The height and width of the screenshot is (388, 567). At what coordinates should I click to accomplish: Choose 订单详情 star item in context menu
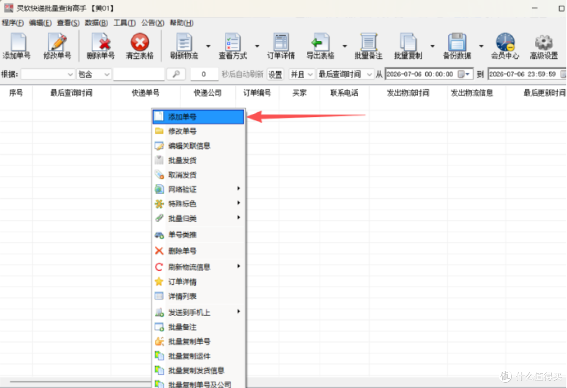(198, 282)
